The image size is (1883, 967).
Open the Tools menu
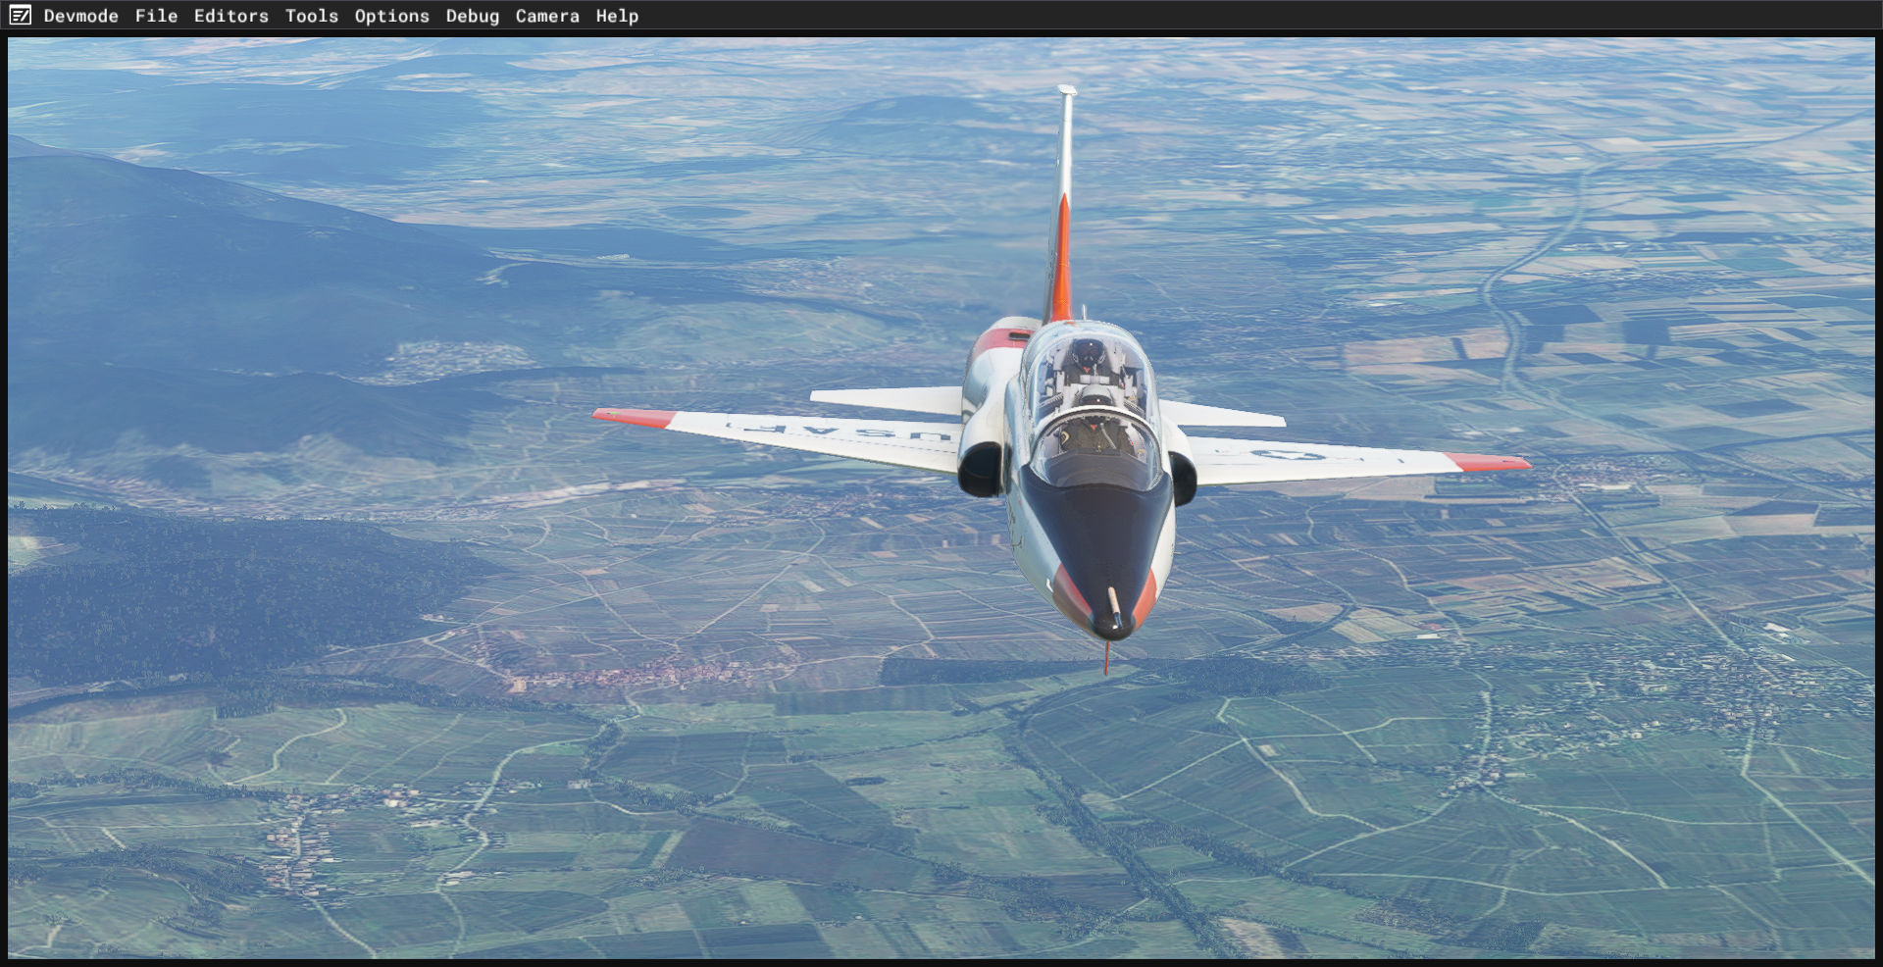(311, 16)
